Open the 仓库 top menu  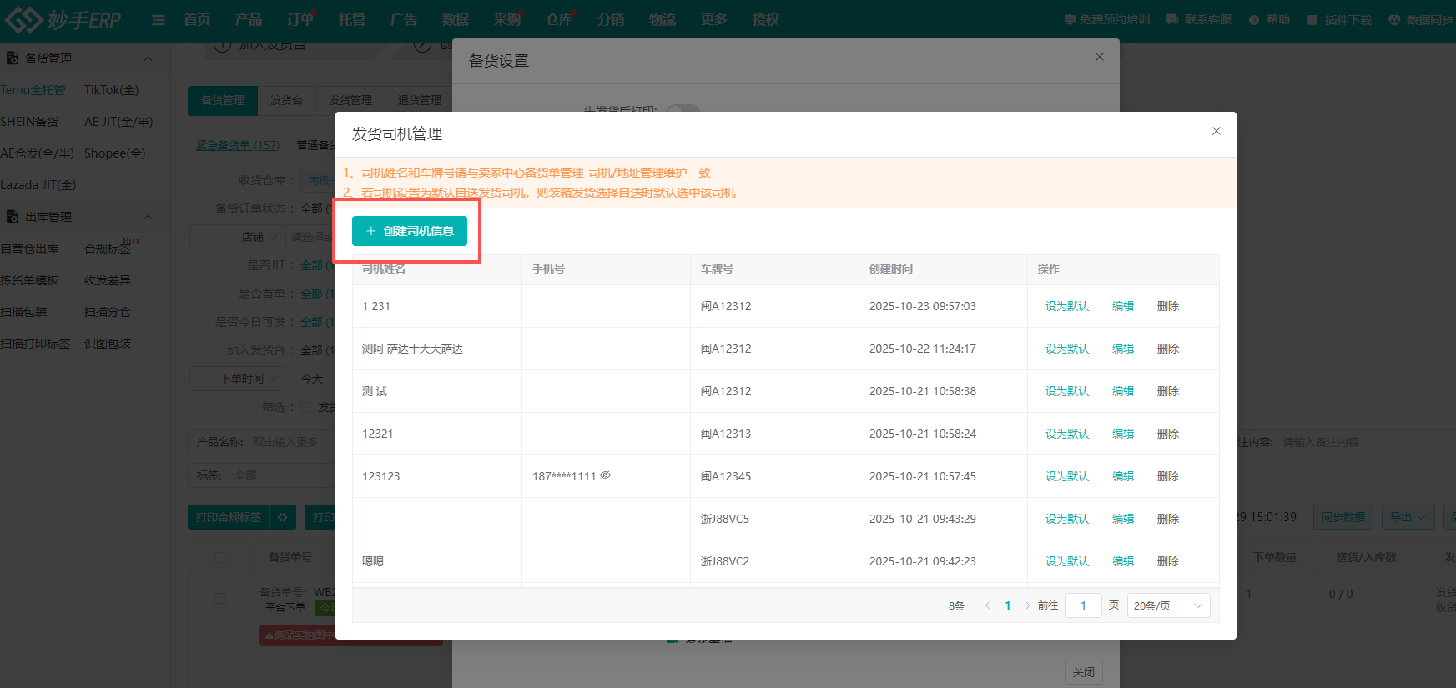click(x=558, y=20)
